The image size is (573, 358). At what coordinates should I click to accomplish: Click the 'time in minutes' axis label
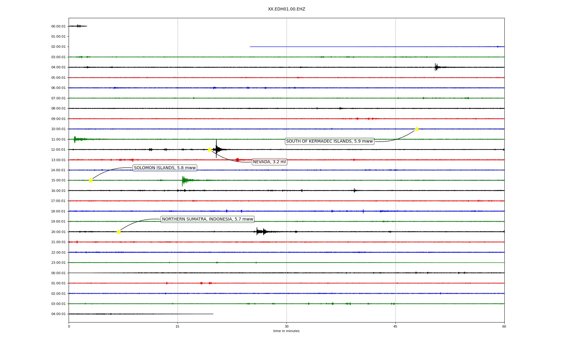(286, 331)
